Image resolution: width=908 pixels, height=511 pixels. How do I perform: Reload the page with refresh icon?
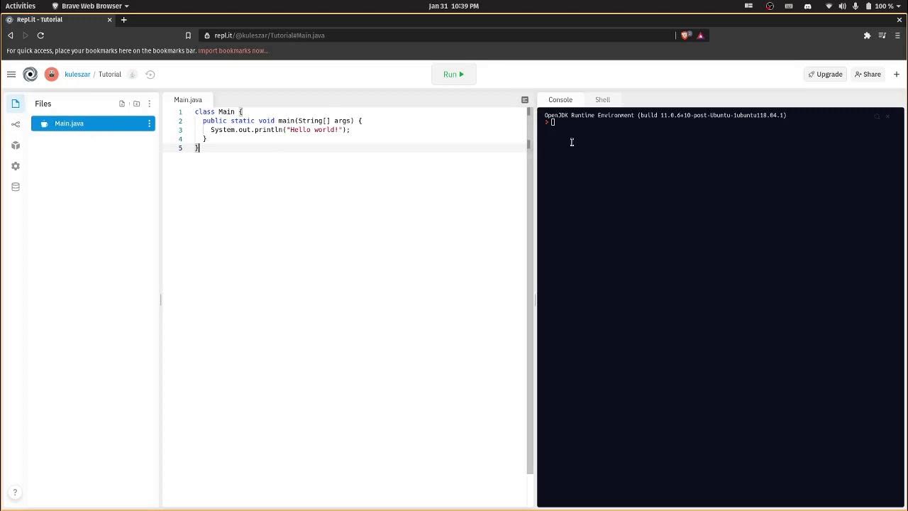[x=40, y=35]
